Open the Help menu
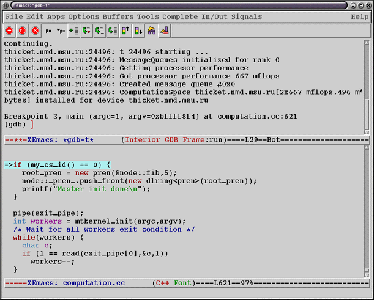Viewport: 374px width, 300px height. coord(360,16)
